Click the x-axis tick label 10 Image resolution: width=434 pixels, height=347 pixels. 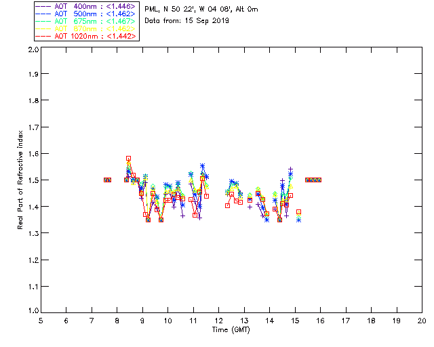point(167,321)
